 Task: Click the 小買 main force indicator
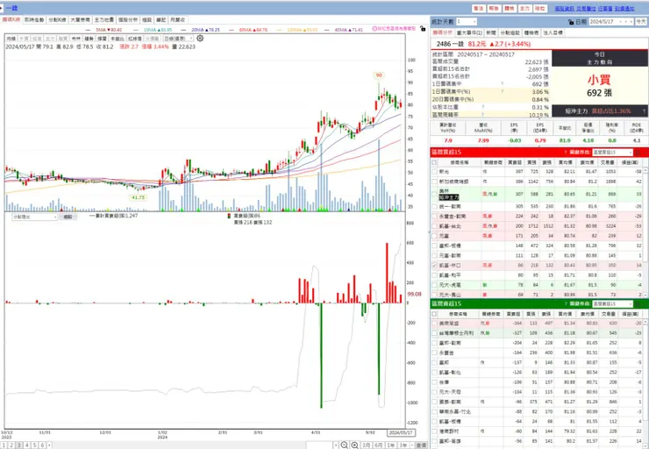599,80
